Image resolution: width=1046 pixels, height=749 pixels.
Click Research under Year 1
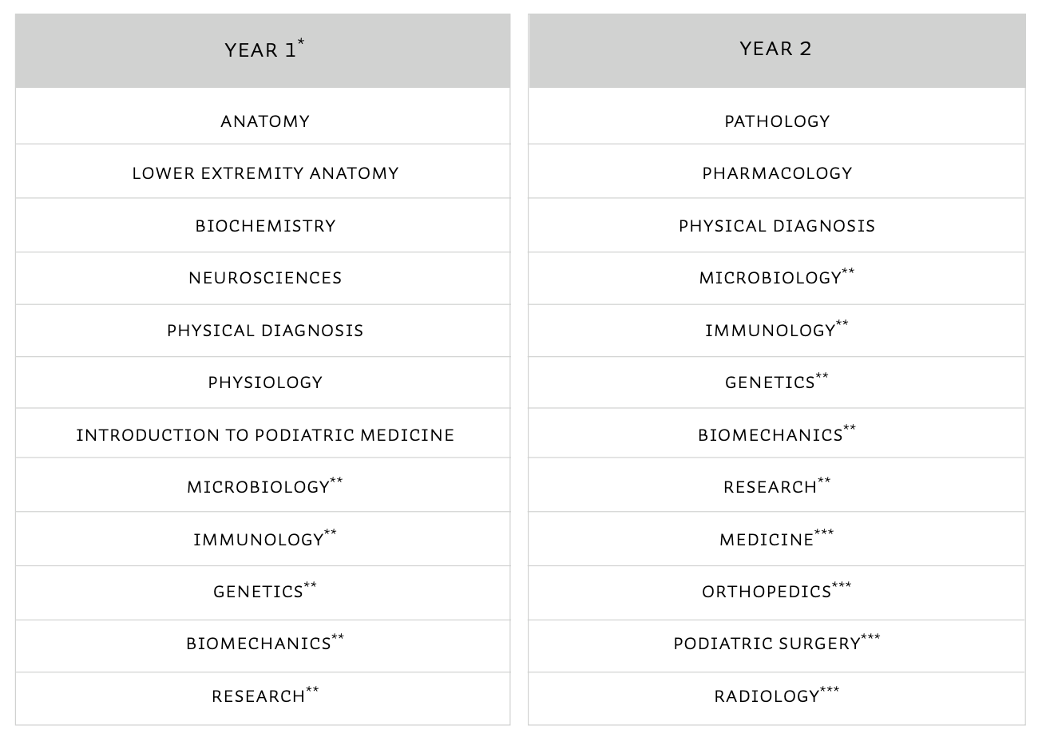259,696
